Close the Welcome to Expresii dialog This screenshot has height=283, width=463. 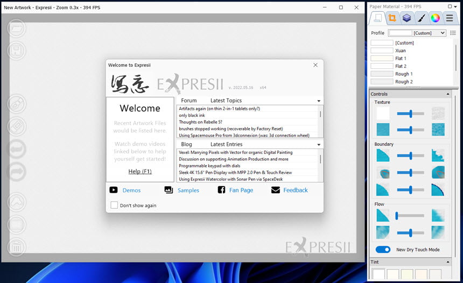pos(315,65)
